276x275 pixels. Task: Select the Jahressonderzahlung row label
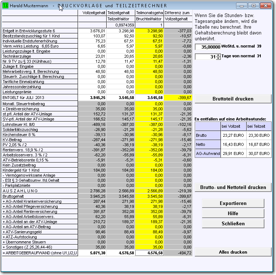pos(40,87)
